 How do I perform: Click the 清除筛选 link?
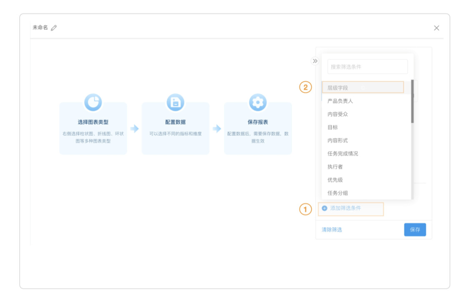pos(332,230)
